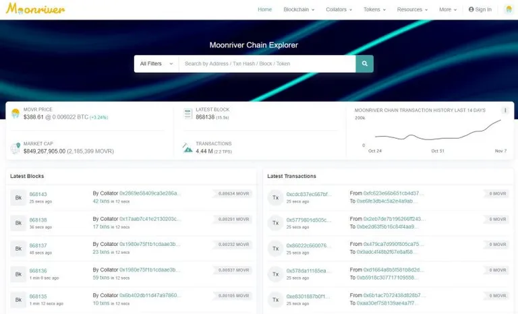Click the Latest Blocks heading
This screenshot has height=314, width=518.
pyautogui.click(x=27, y=177)
